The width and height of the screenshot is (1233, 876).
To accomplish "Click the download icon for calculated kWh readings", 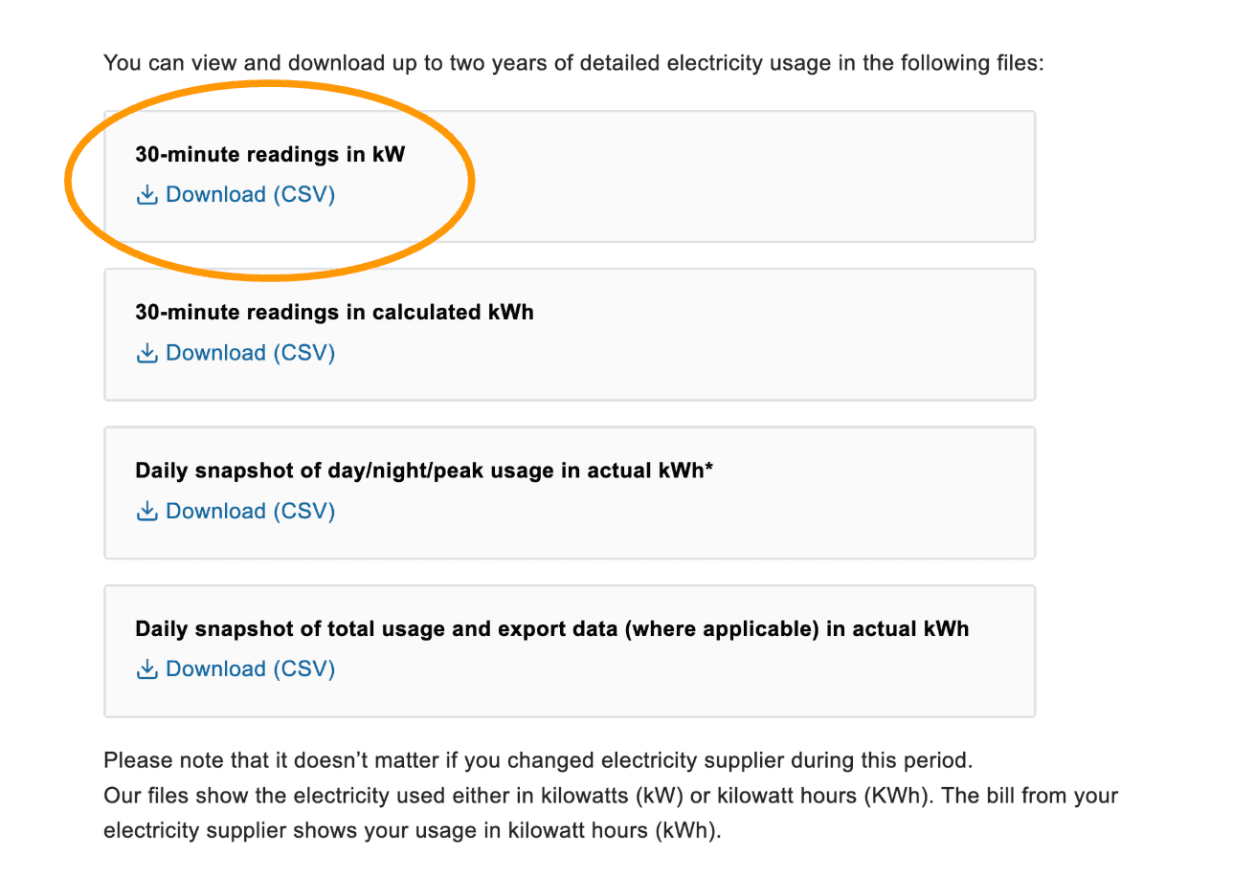I will [146, 354].
